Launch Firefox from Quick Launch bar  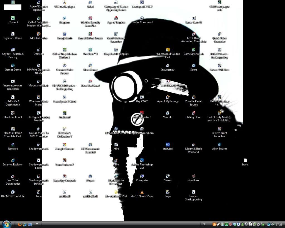pyautogui.click(x=20, y=225)
